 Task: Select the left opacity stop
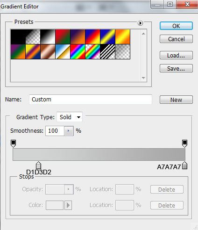point(13,144)
